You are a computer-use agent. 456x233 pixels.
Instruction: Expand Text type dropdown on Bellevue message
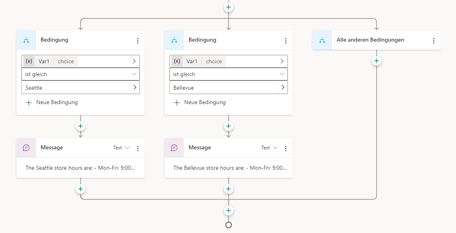[x=270, y=148]
